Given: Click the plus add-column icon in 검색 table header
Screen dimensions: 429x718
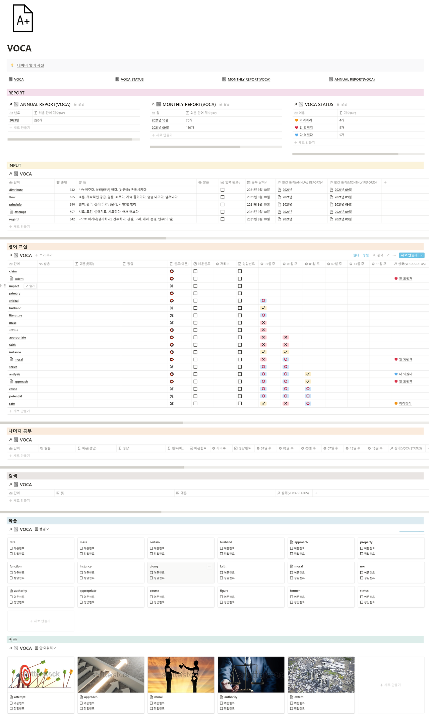Looking at the screenshot, I should (x=316, y=493).
